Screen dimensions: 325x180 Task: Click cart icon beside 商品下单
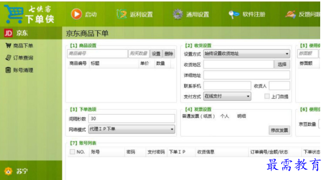click(x=8, y=45)
